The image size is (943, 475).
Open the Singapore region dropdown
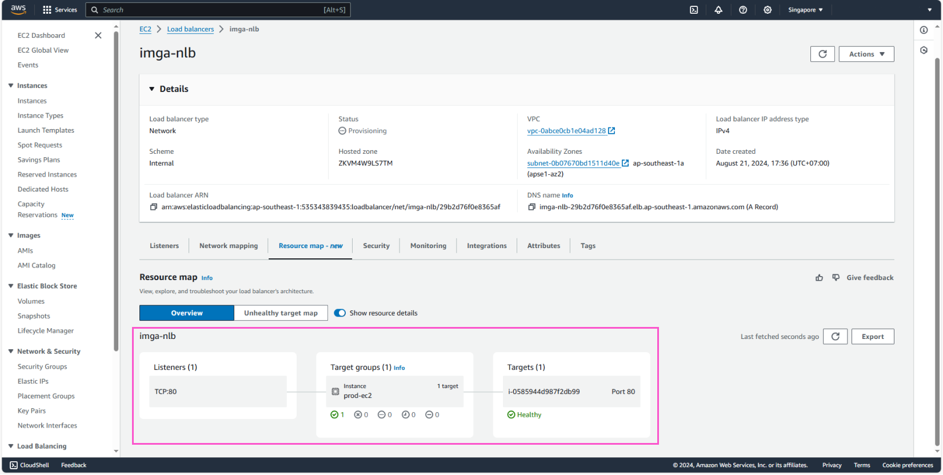[805, 10]
